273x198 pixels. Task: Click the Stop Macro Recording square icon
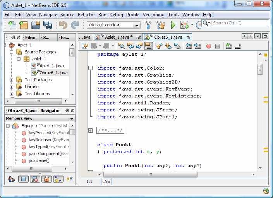[218, 46]
